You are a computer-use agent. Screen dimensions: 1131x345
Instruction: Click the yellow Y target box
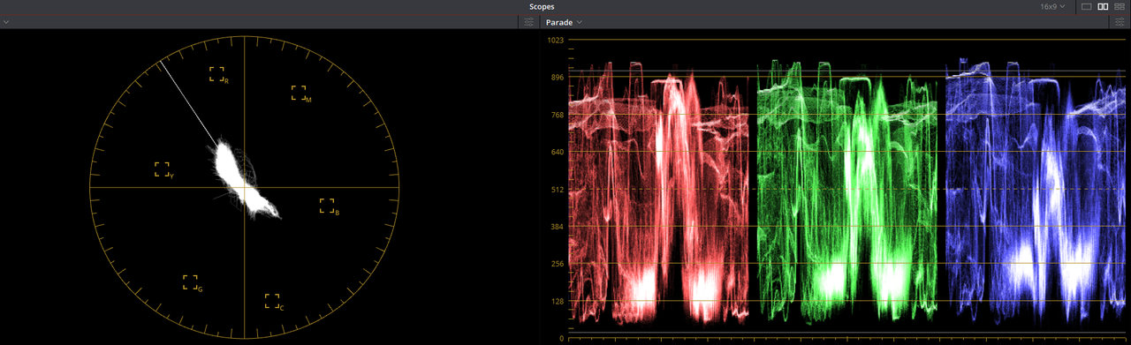click(163, 169)
